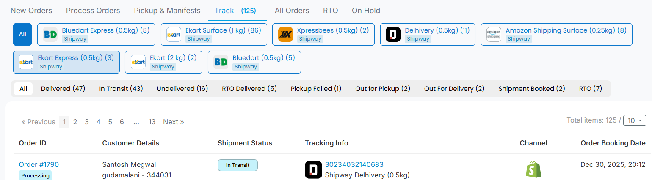Open the Pickup & Manifests tab

(167, 11)
